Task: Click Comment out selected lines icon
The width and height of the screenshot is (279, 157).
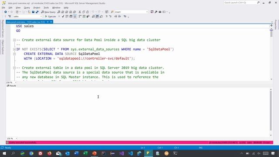Action: point(106,17)
